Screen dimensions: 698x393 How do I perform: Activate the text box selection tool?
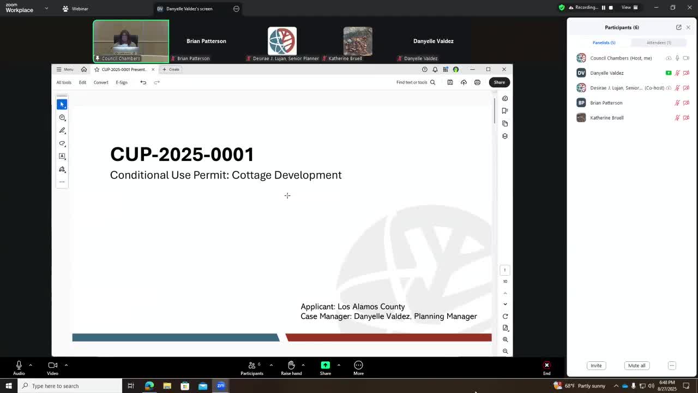coord(62,156)
